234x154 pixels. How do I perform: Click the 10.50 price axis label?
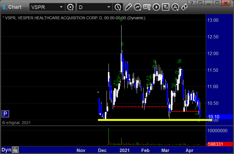[x=213, y=103]
